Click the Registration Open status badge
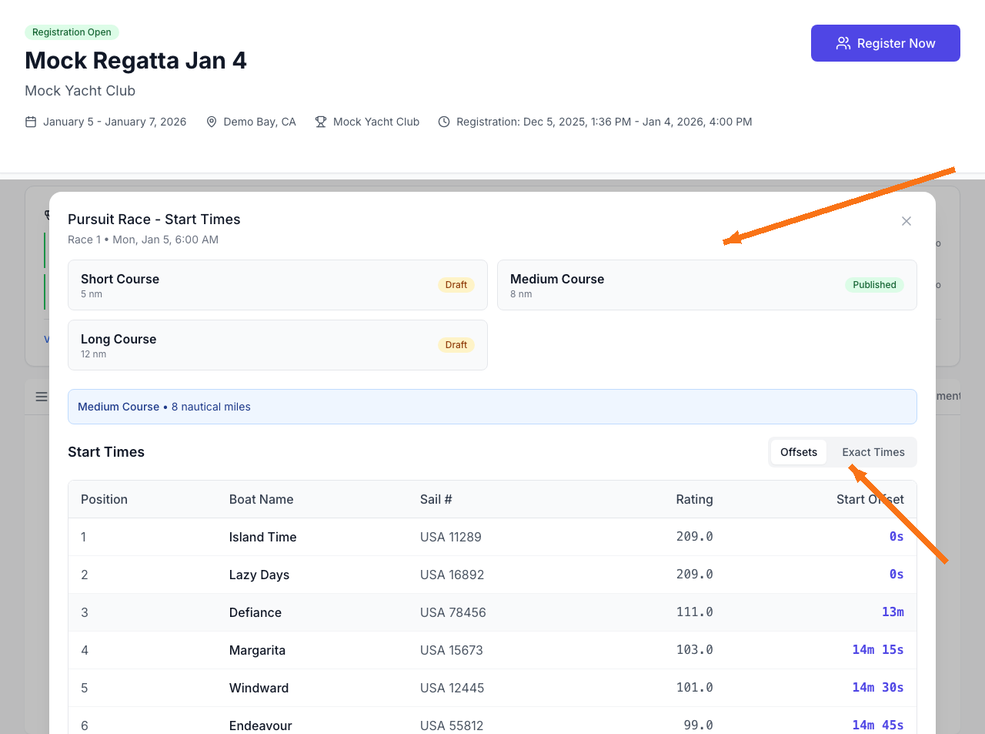The image size is (985, 734). click(x=72, y=32)
